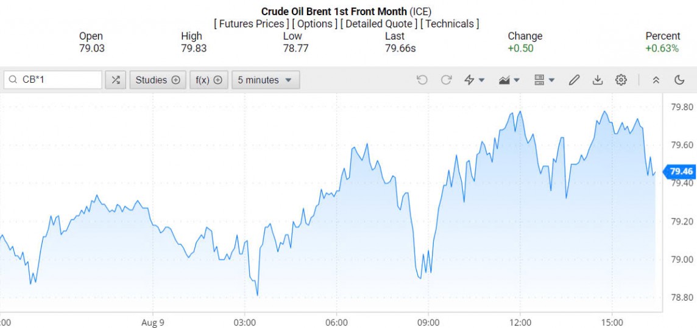Click the search magnifier icon
697x328 pixels.
pyautogui.click(x=13, y=80)
